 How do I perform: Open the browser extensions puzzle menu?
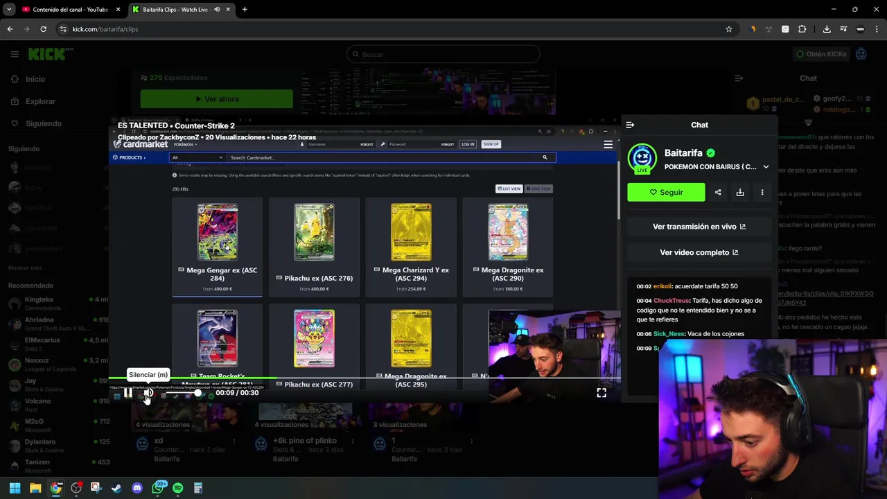coord(802,29)
